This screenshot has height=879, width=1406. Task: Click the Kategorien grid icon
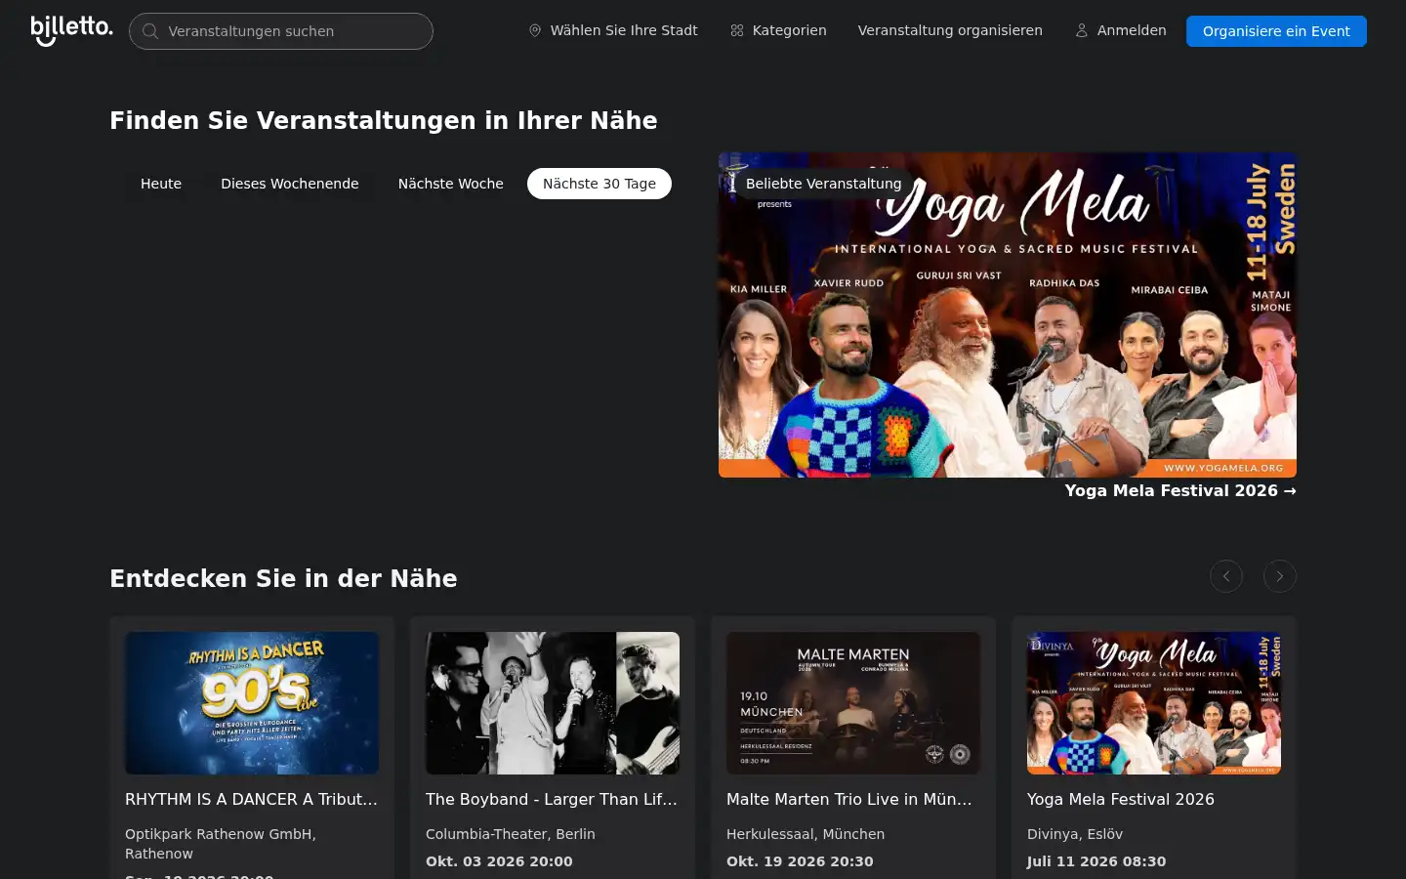[x=737, y=30]
